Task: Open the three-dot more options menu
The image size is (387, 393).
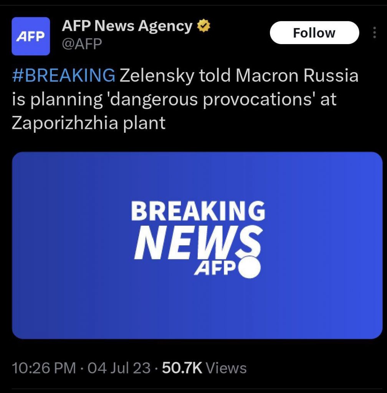Action: (x=374, y=33)
